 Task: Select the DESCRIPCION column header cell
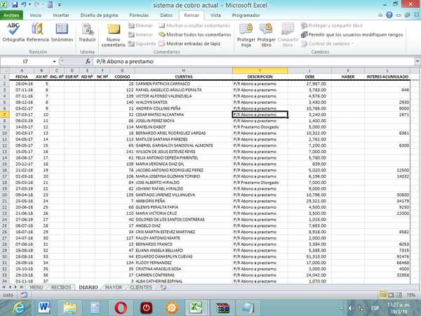(260, 77)
